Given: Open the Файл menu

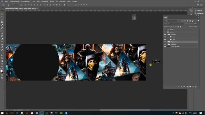Looking at the screenshot, I should coord(6,2).
